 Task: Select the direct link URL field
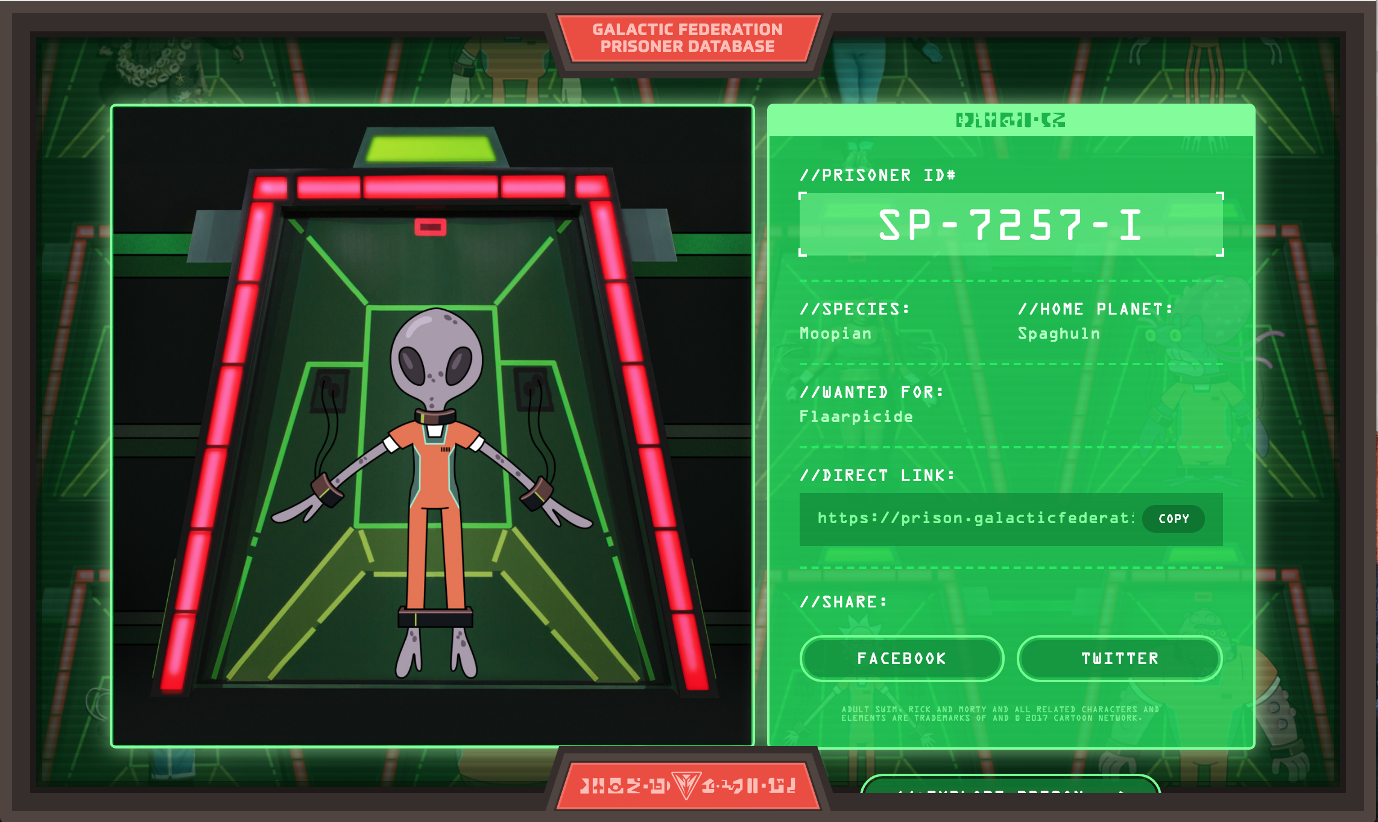point(974,518)
